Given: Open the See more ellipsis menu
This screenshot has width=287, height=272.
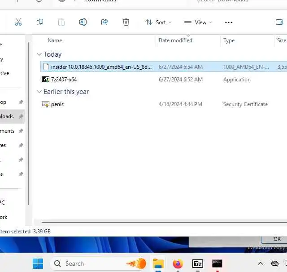Looking at the screenshot, I should click(x=229, y=22).
